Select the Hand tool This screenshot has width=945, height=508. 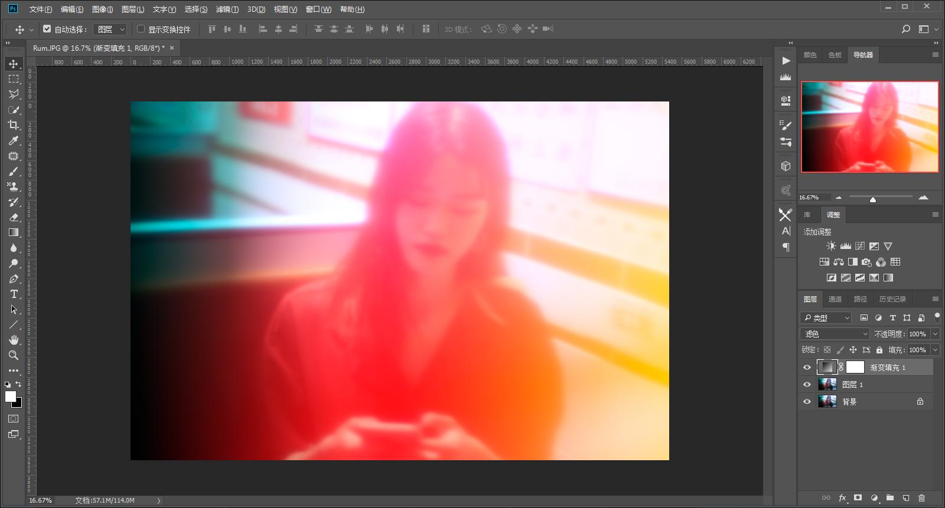tap(14, 340)
